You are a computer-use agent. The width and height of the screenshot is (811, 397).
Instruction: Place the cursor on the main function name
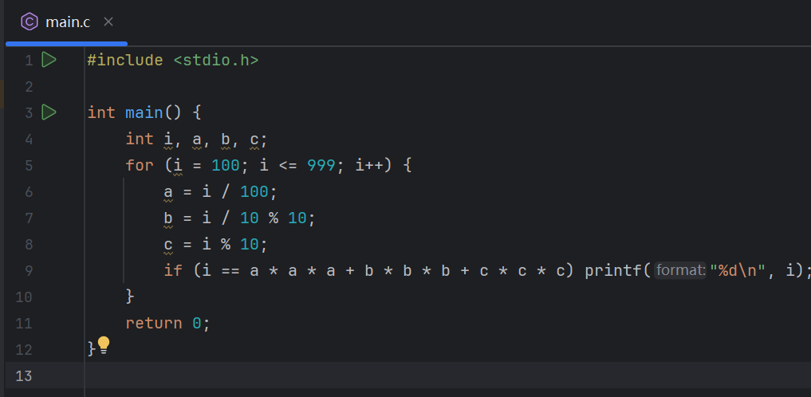pos(144,112)
